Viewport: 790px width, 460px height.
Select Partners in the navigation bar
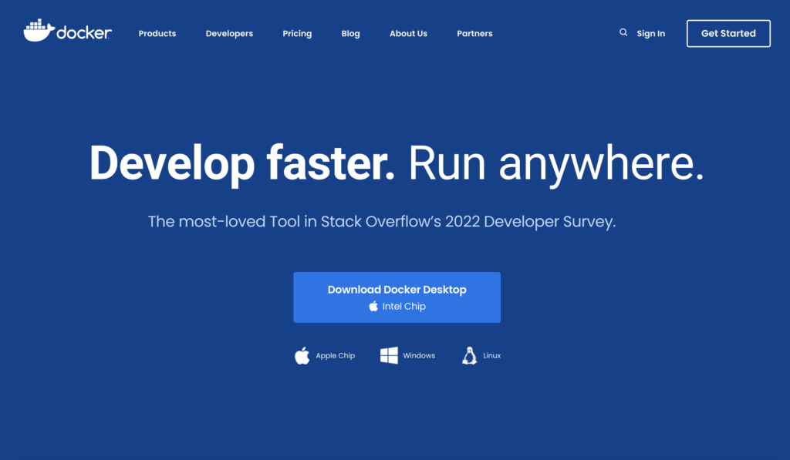474,34
